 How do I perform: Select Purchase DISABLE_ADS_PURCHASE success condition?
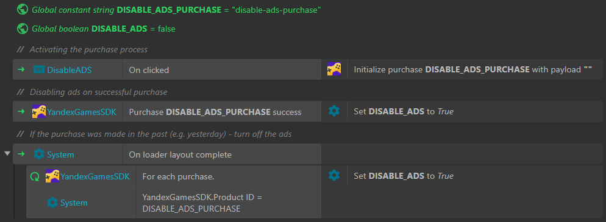(222, 112)
